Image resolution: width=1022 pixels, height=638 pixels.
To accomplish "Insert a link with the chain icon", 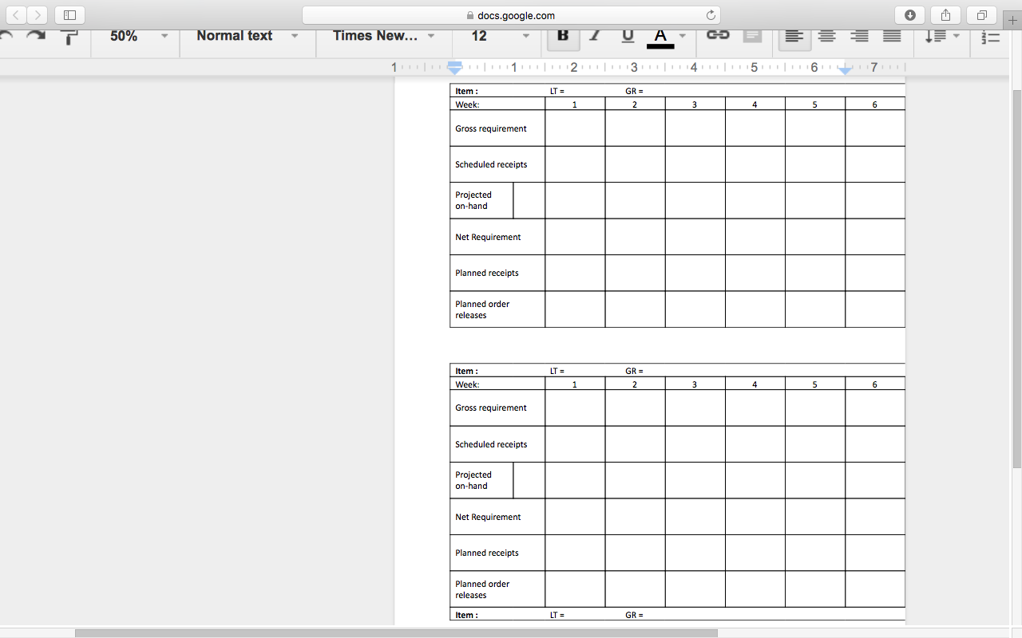I will (718, 35).
